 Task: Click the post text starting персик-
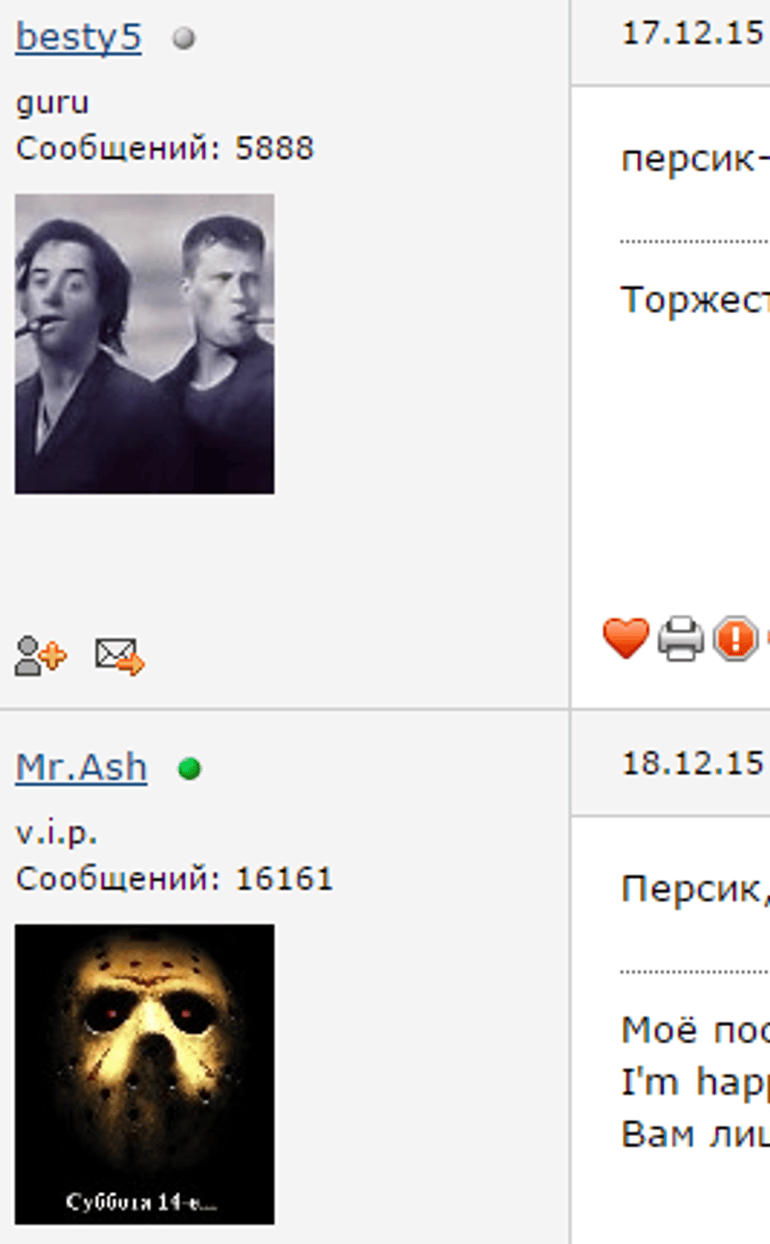pyautogui.click(x=695, y=158)
